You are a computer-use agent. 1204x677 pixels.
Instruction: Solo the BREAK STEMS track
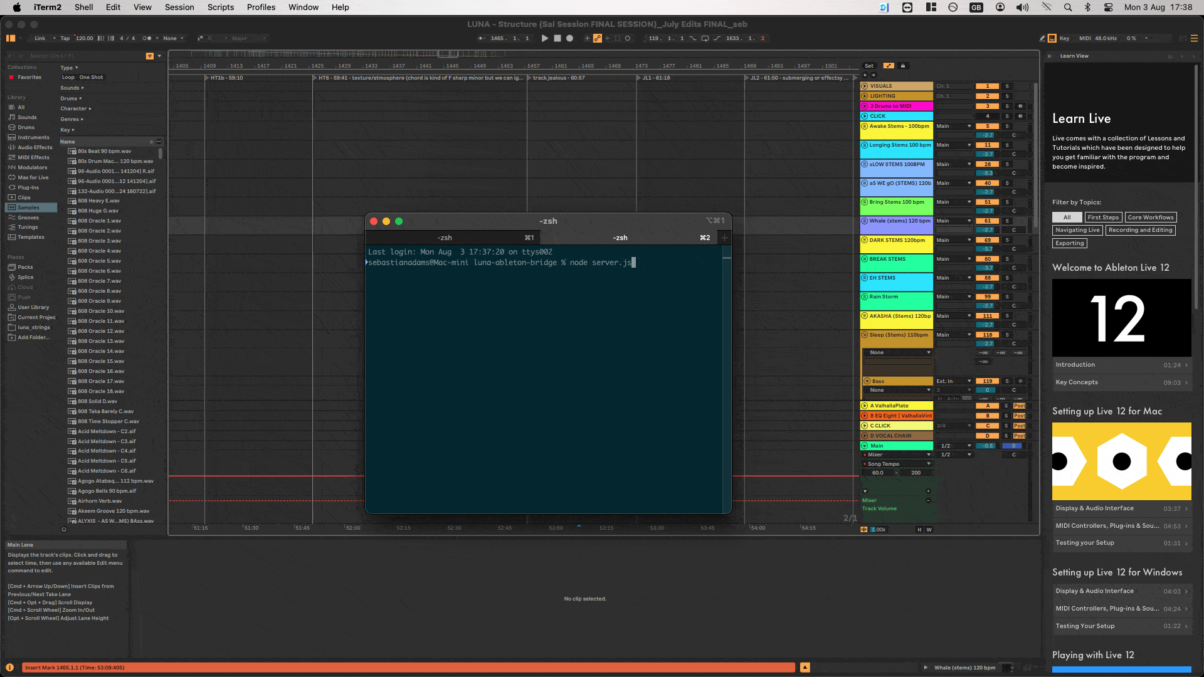click(x=1007, y=260)
